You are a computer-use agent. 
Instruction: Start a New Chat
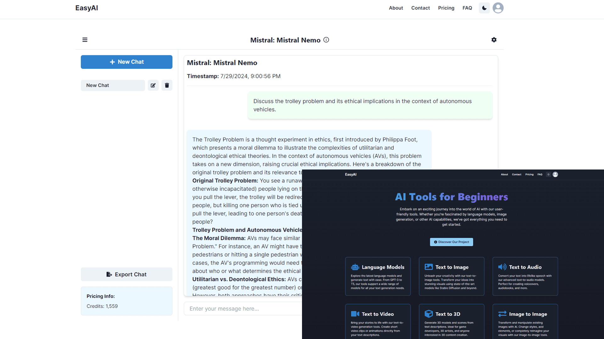pos(126,62)
